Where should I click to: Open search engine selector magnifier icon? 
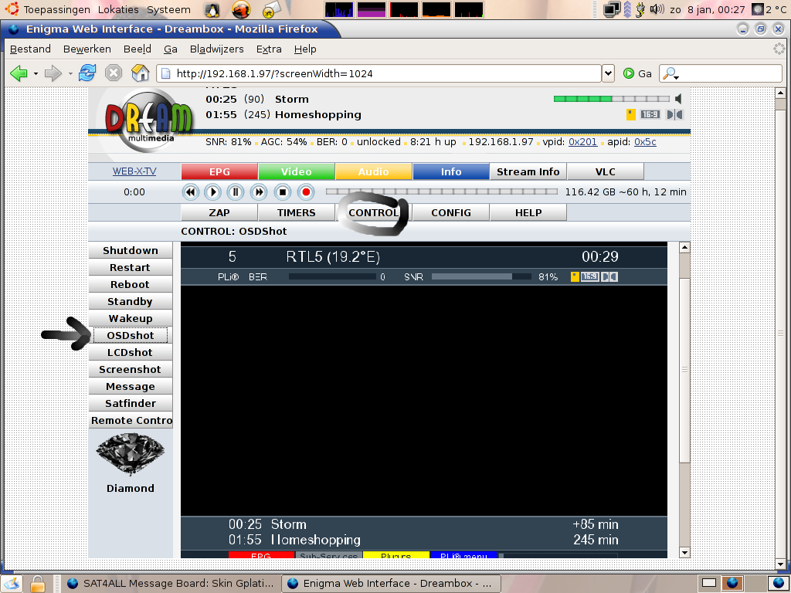tap(671, 73)
